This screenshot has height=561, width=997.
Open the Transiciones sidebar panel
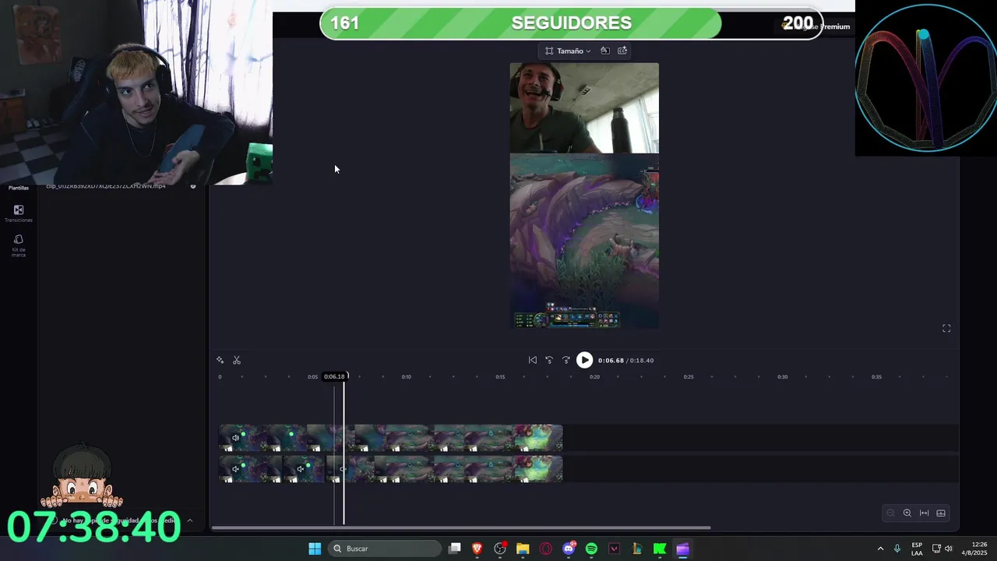click(x=19, y=213)
